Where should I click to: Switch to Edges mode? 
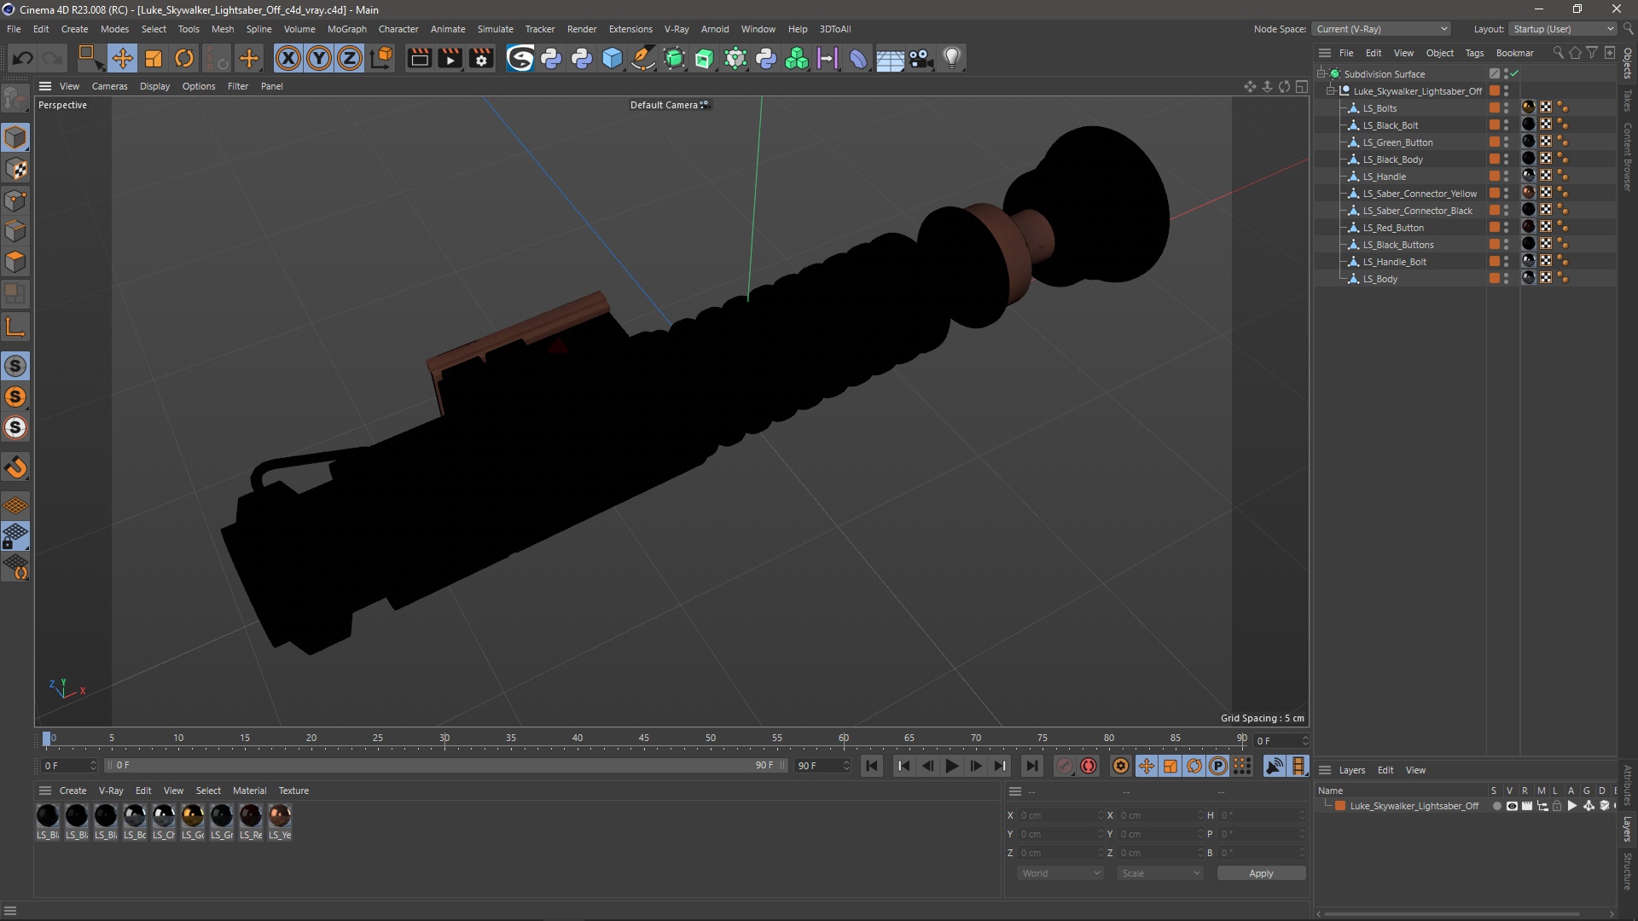(x=15, y=231)
